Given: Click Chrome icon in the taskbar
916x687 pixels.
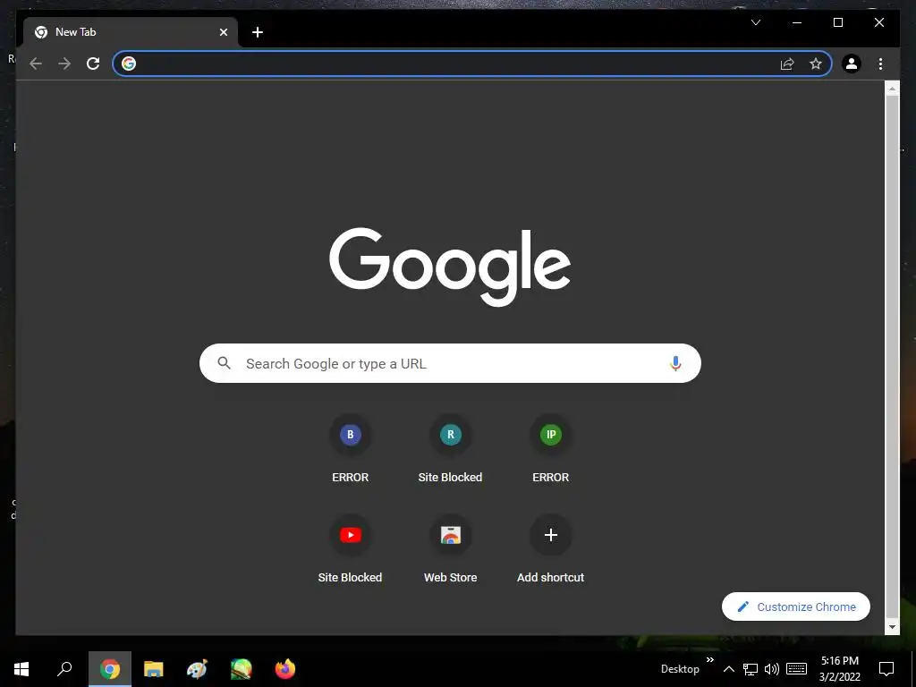Looking at the screenshot, I should coord(109,669).
